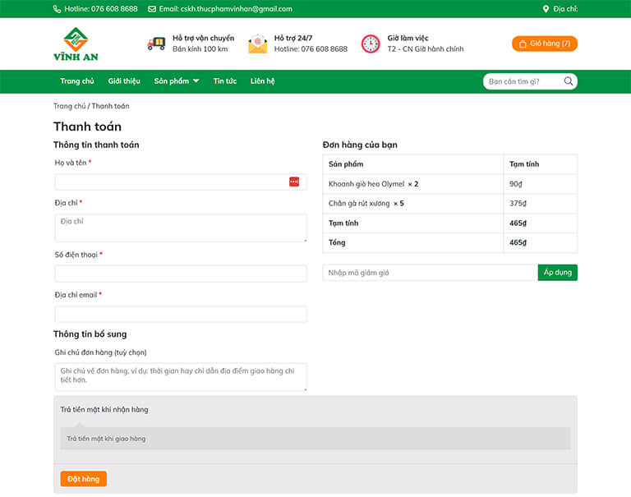Focus the Số điện thoại input field
631x497 pixels.
pos(181,274)
